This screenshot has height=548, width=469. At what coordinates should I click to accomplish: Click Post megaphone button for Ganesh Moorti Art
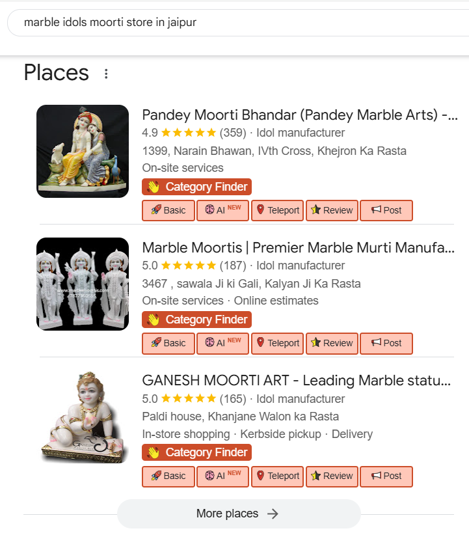[x=386, y=476]
